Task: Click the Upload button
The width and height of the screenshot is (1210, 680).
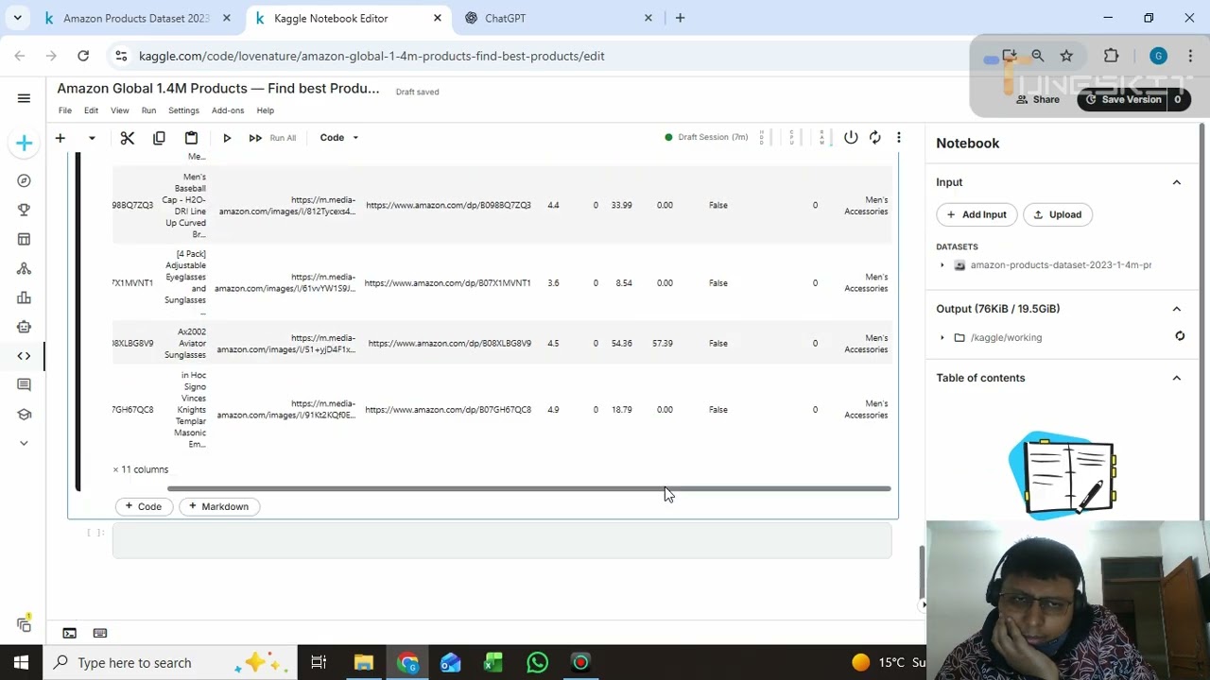Action: tap(1058, 214)
